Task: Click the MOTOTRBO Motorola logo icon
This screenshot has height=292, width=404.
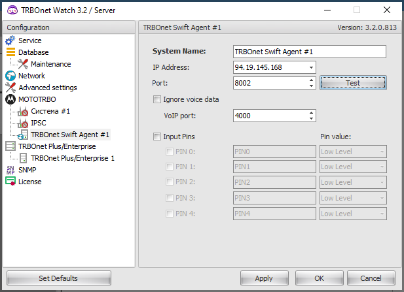Action: pos(10,99)
